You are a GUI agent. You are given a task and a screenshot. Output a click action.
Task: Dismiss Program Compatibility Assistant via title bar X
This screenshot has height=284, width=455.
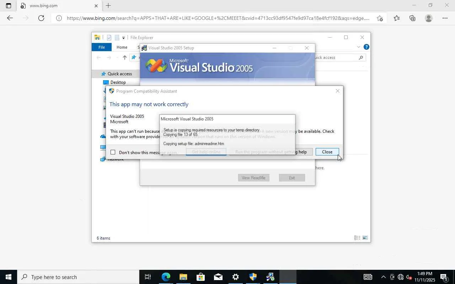337,91
